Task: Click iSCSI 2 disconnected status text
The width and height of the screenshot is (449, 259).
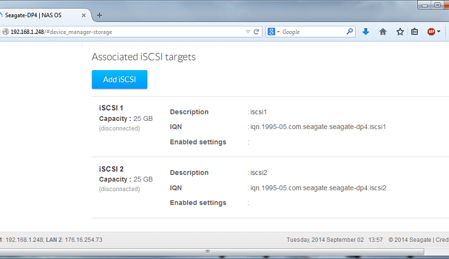Action: (119, 189)
